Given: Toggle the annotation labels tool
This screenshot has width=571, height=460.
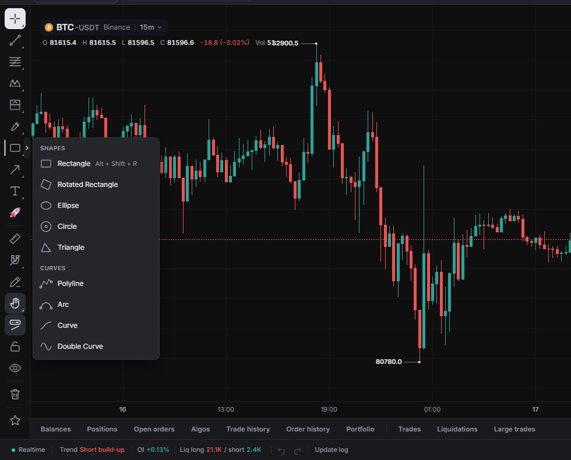Looking at the screenshot, I should pos(15,325).
